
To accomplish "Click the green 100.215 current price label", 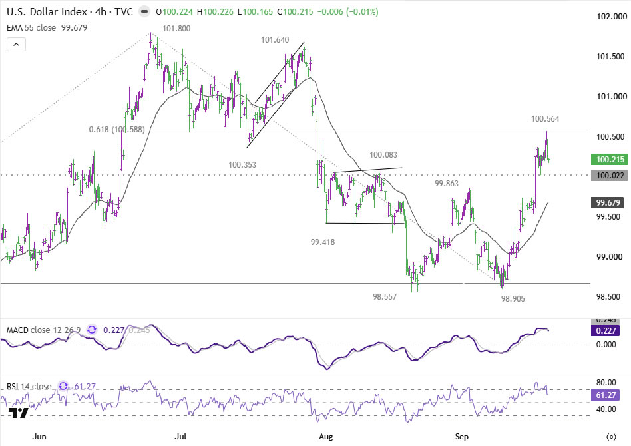I will coord(610,159).
